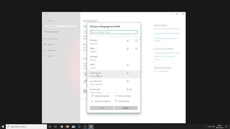Screen dimensions: 230x129
Task: Click the display language icon on Afrikaans row
Action: pyautogui.click(x=128, y=40)
